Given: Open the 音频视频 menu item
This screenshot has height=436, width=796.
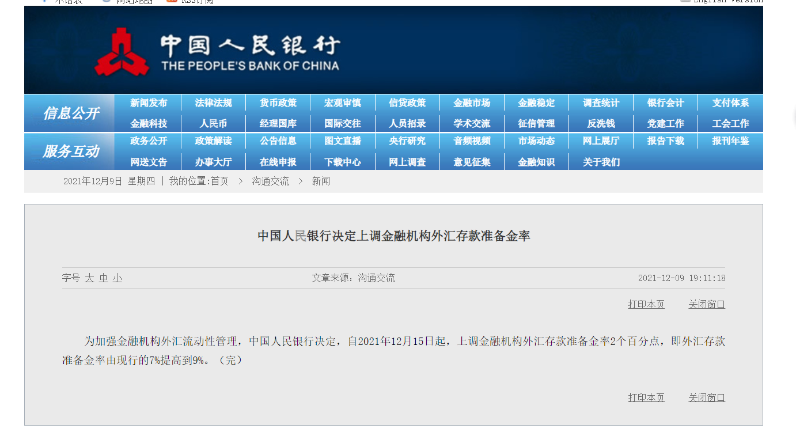Looking at the screenshot, I should pos(472,141).
